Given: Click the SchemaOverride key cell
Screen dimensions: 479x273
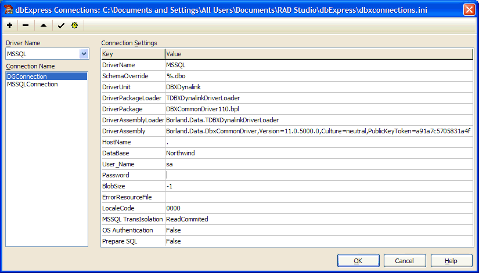Looking at the screenshot, I should click(133, 77).
